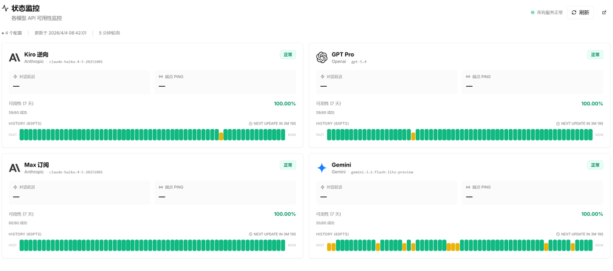Click the Openai provider label

[339, 62]
